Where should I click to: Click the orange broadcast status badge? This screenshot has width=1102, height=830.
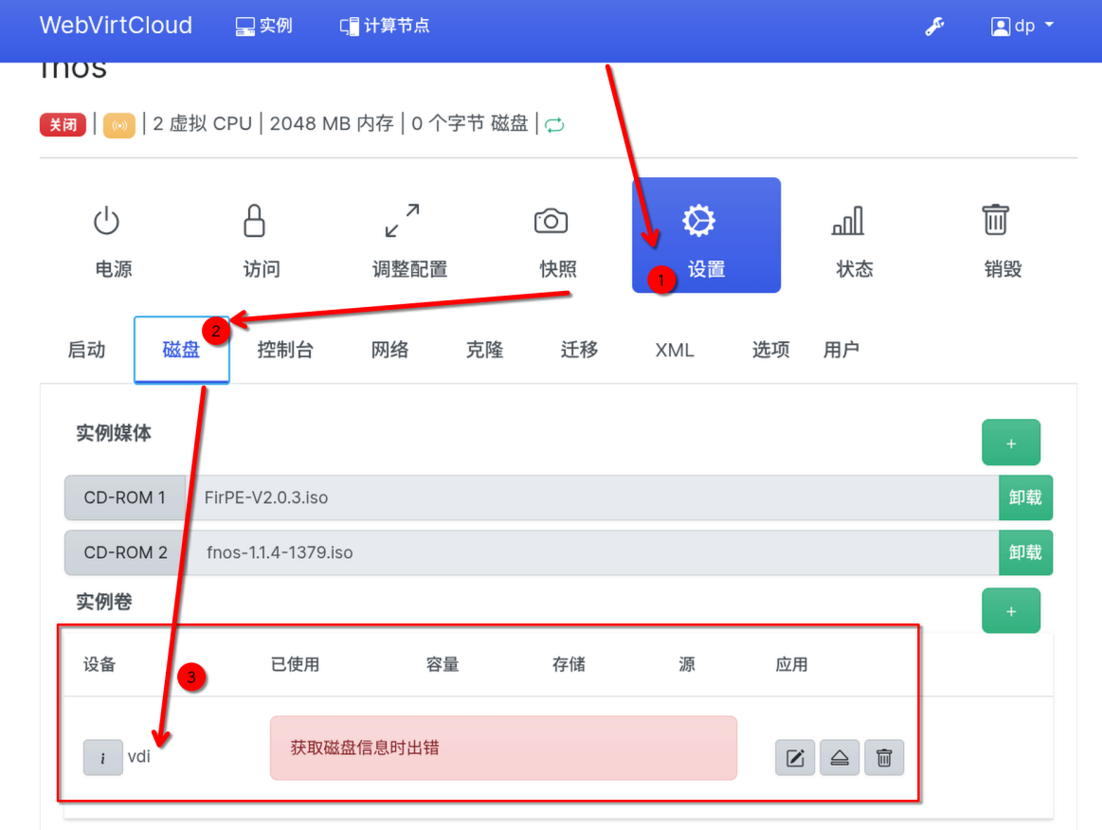(119, 125)
